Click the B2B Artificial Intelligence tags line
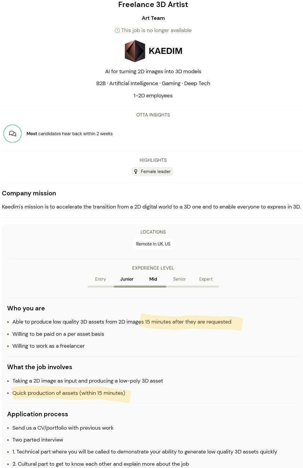 pos(153,83)
